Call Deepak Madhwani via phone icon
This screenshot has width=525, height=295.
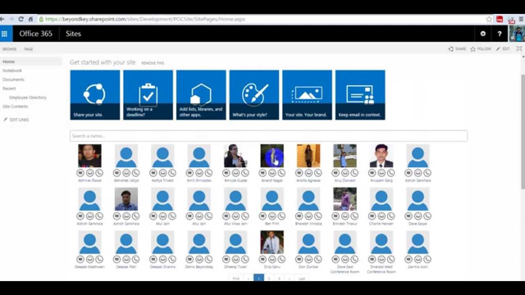99,259
